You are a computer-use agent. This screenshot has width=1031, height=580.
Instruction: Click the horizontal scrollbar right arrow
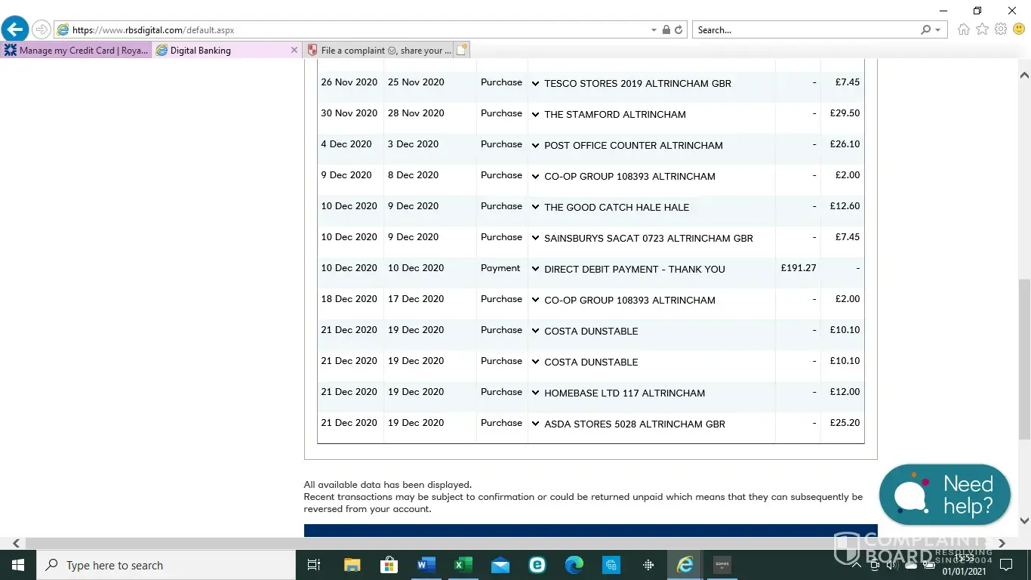(x=1002, y=543)
